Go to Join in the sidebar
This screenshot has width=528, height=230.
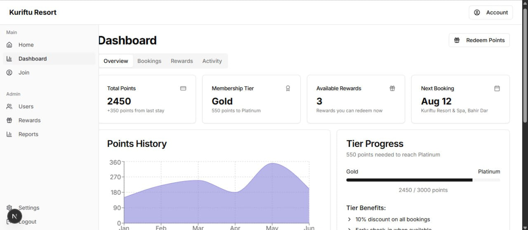pos(24,72)
